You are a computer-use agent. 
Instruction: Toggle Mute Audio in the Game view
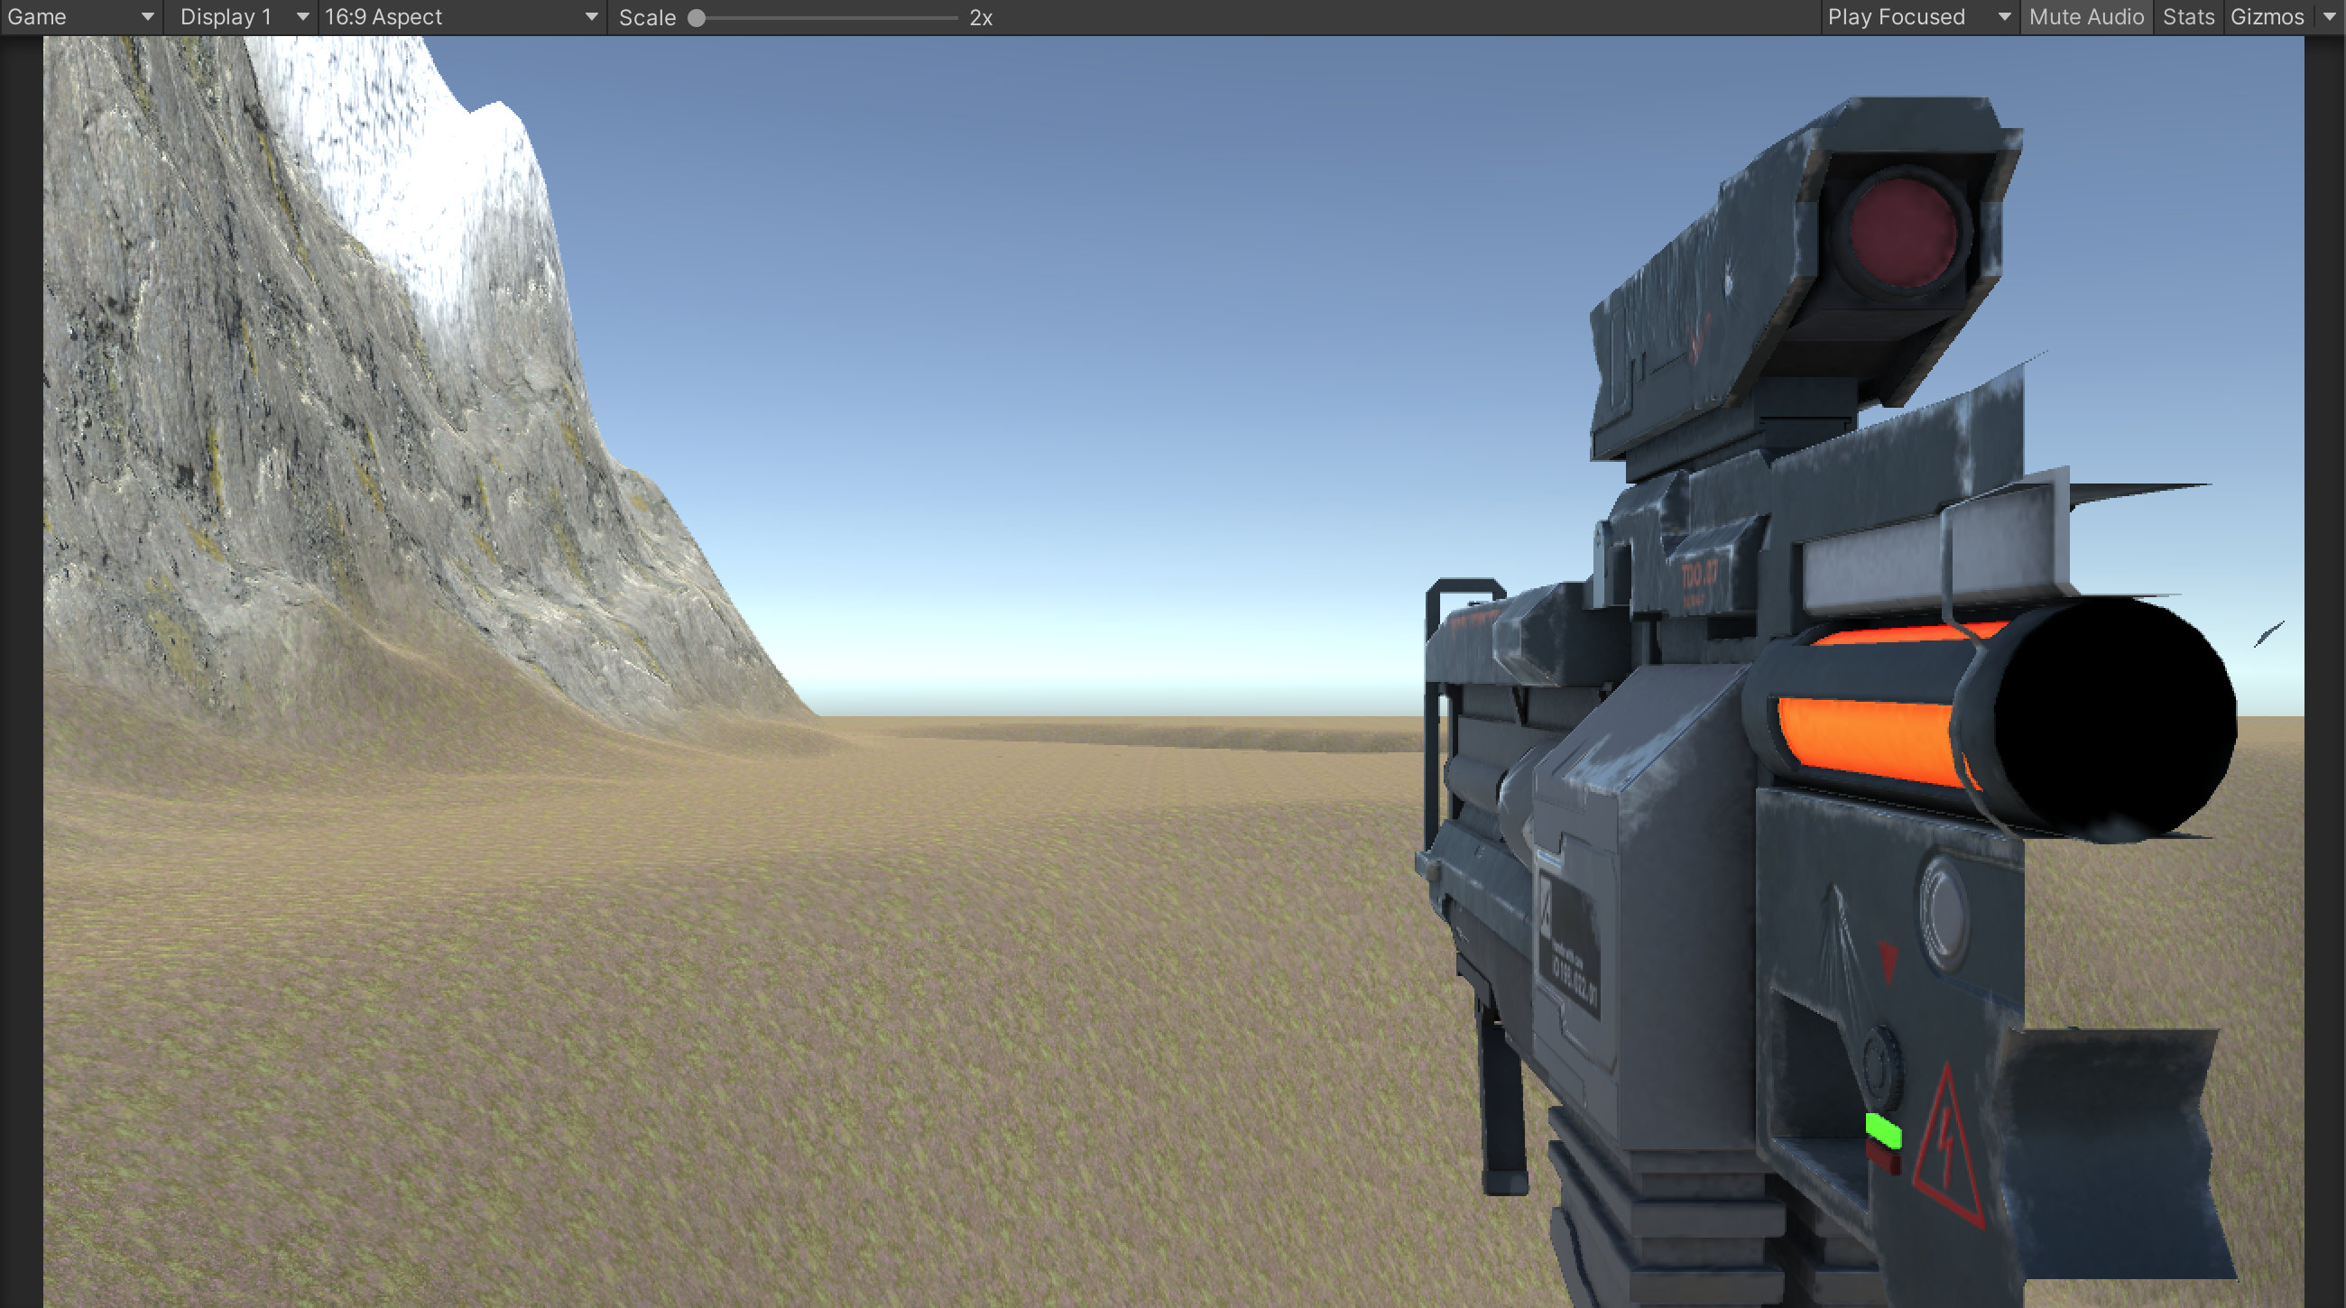click(x=2085, y=17)
